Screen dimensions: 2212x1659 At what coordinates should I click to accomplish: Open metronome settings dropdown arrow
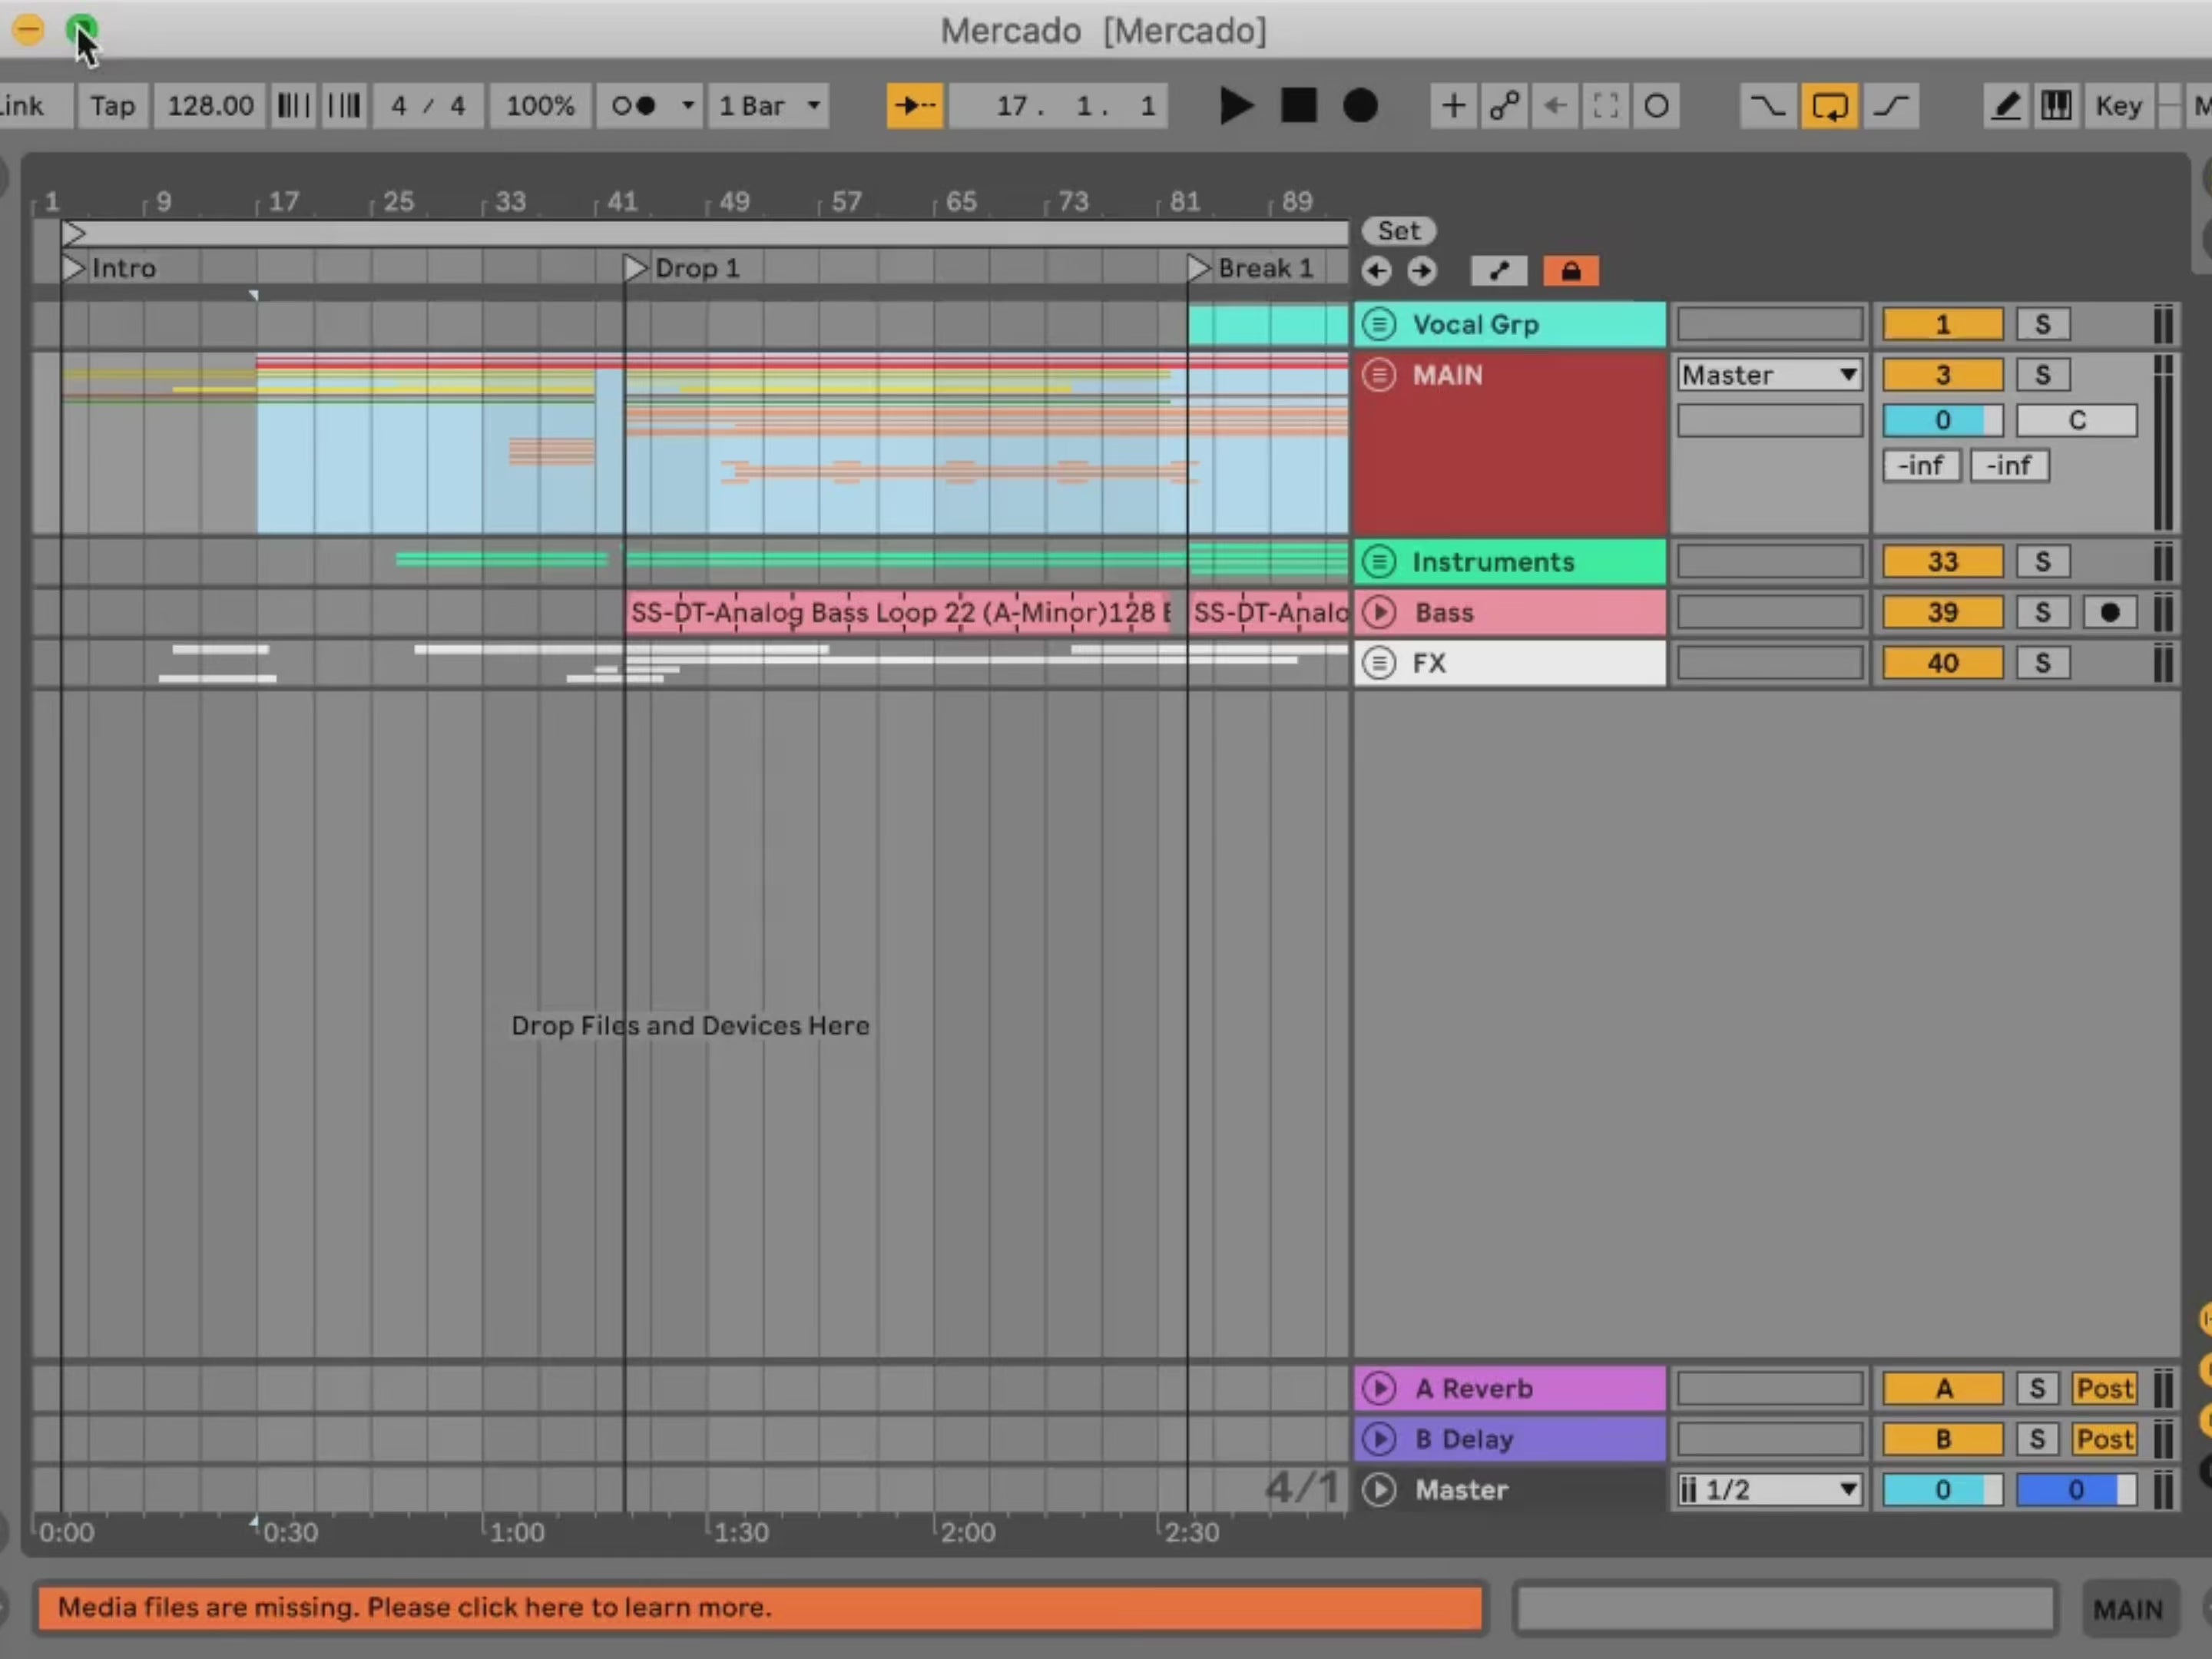click(x=688, y=106)
